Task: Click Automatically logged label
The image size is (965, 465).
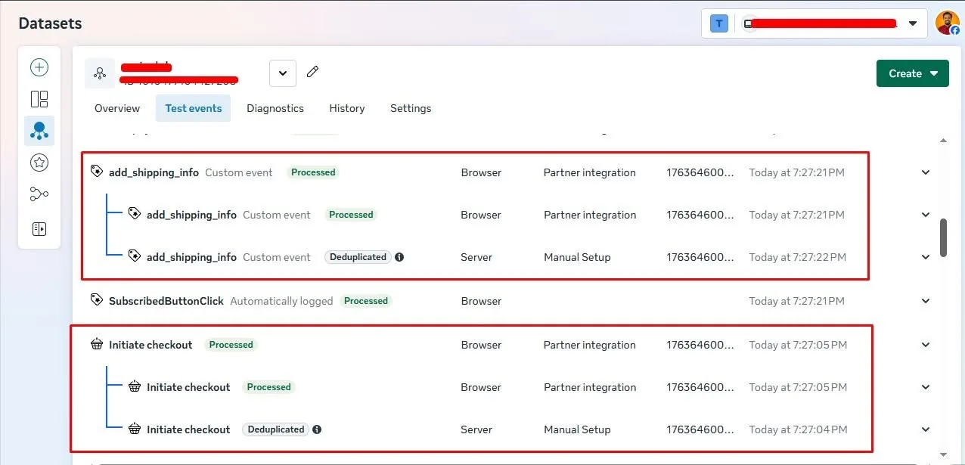Action: click(x=281, y=301)
